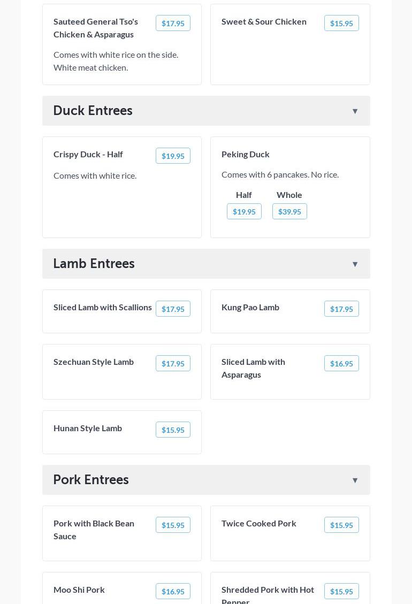Click the Pork Entrees heading

click(x=91, y=480)
